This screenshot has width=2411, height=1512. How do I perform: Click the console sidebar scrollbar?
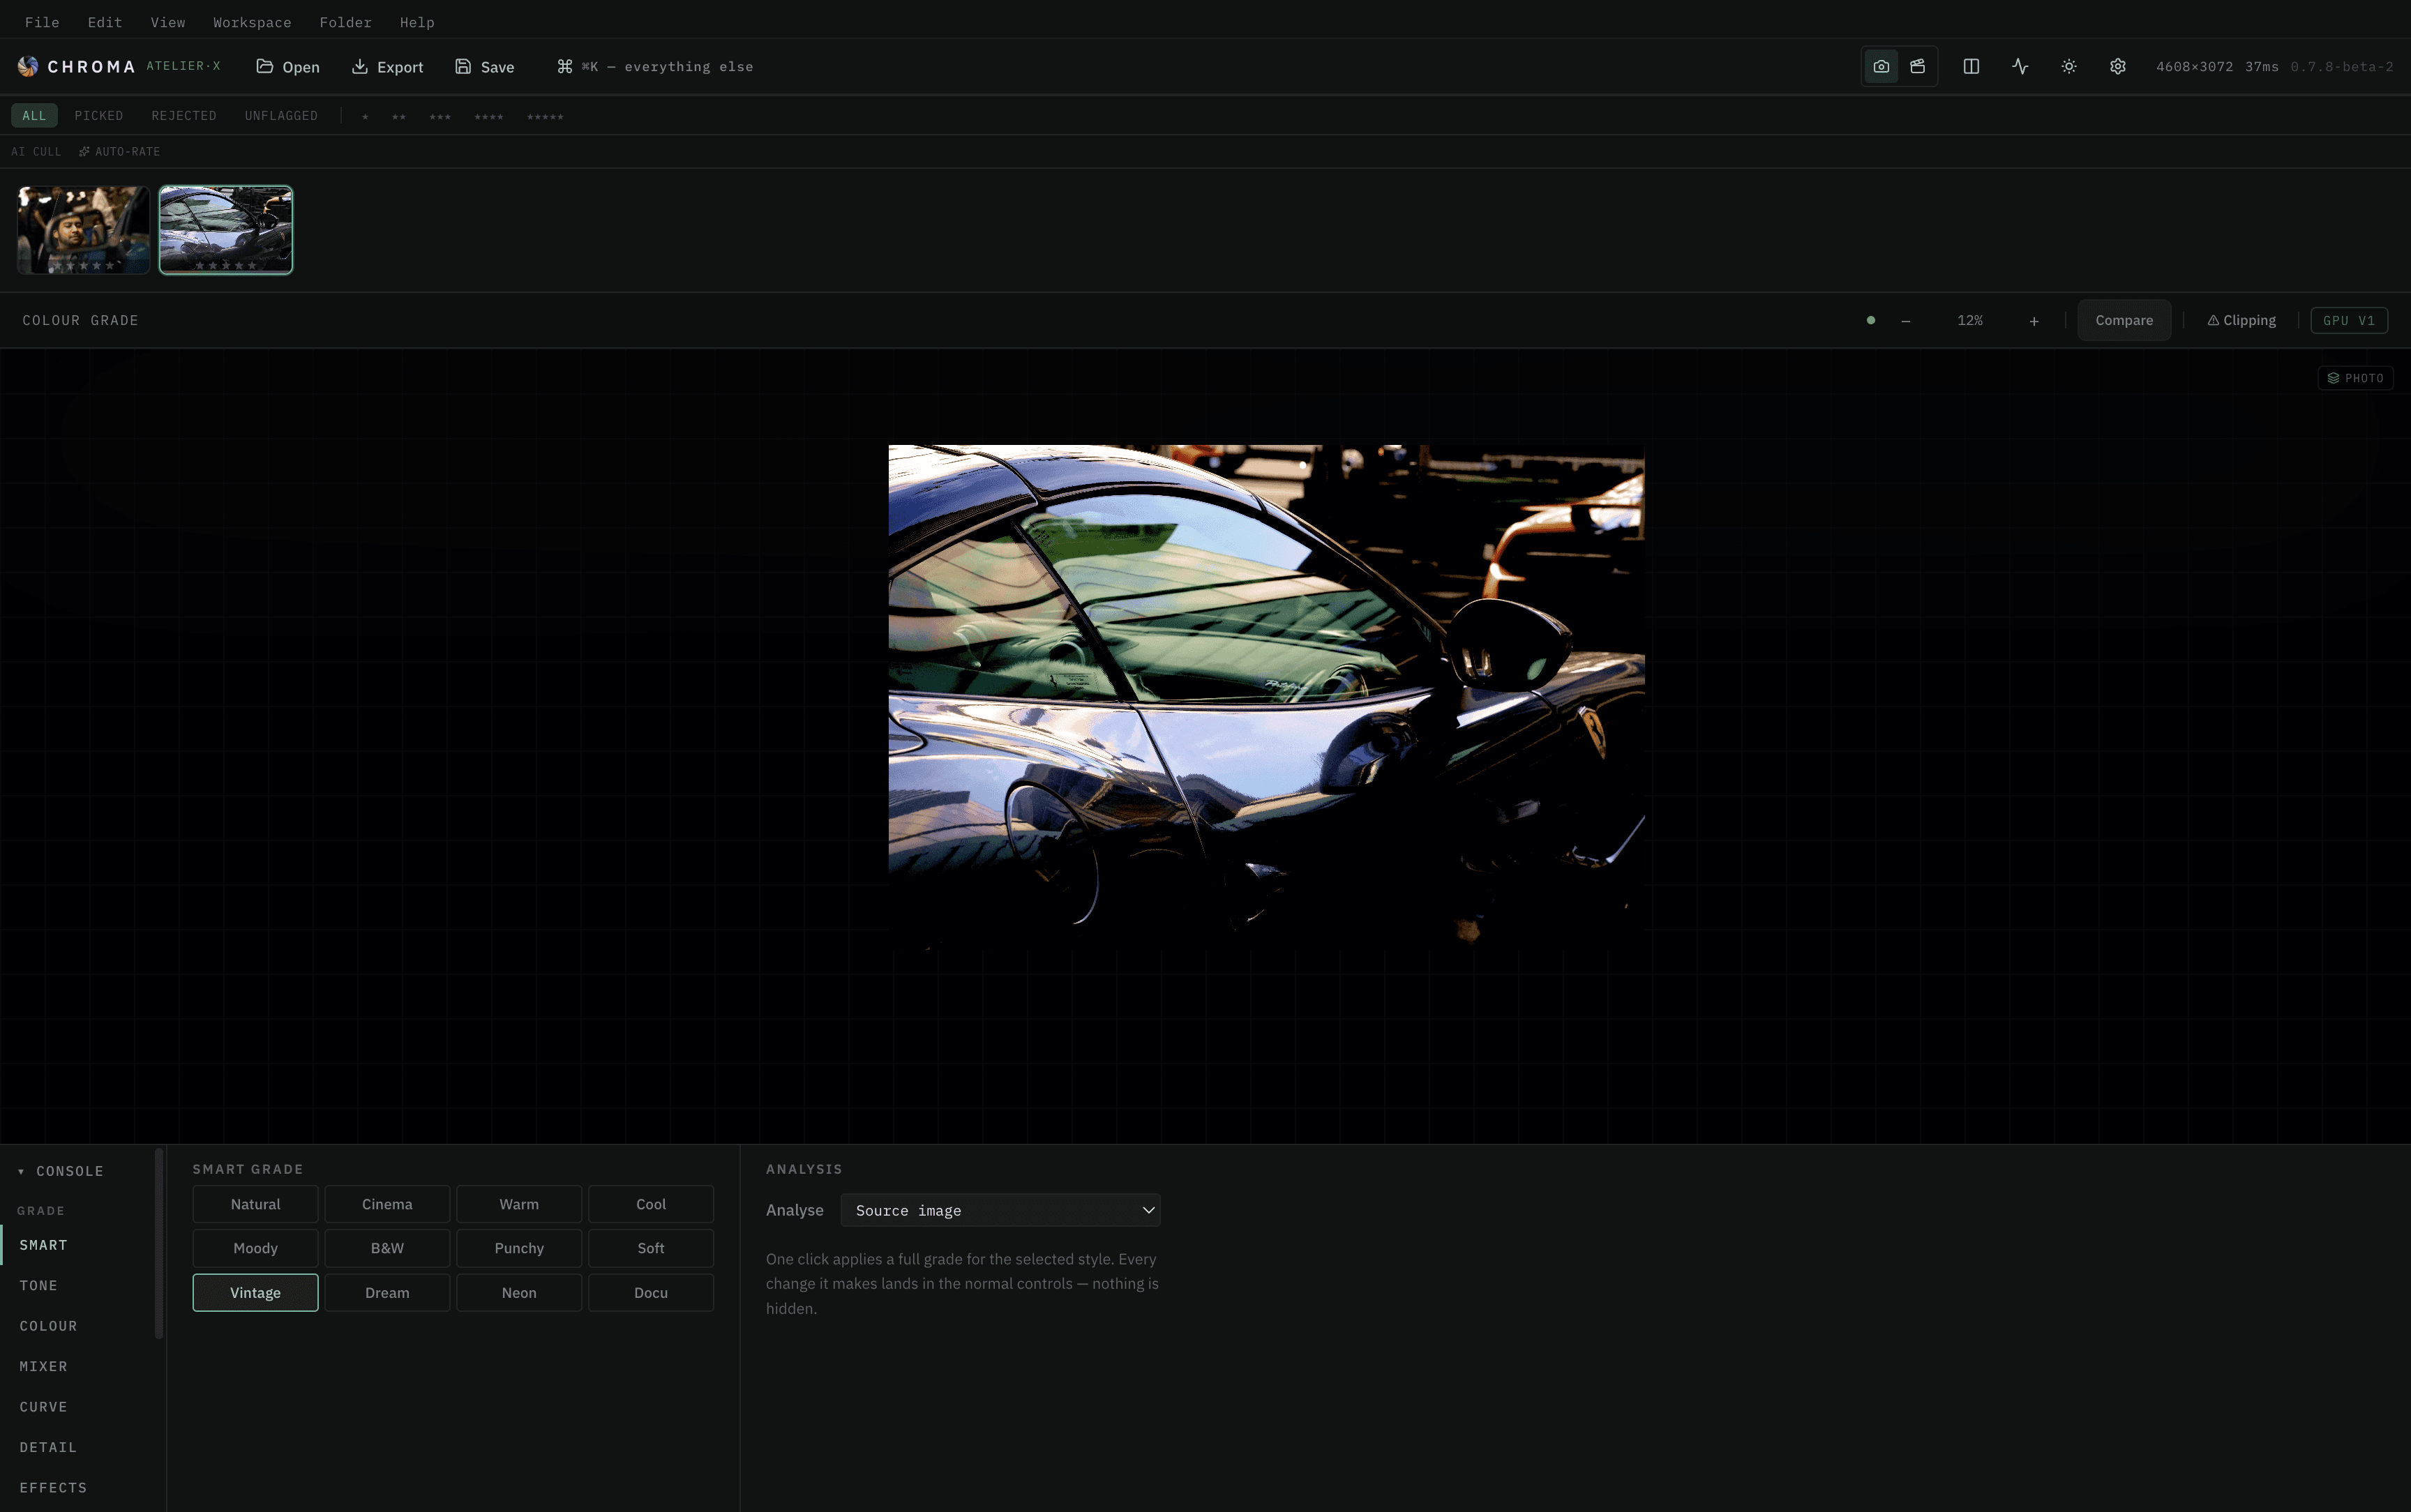tap(159, 1243)
